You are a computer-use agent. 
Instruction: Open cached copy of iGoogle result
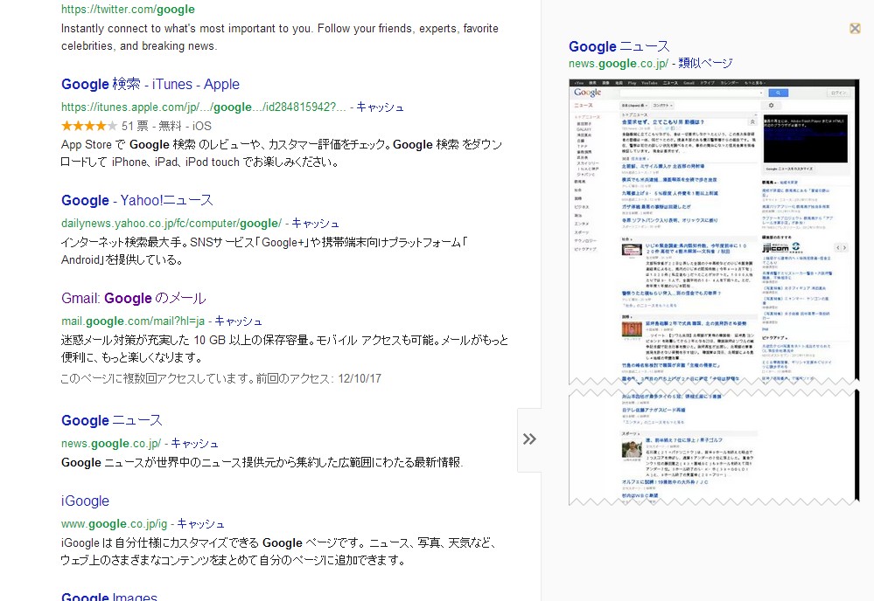click(x=200, y=523)
